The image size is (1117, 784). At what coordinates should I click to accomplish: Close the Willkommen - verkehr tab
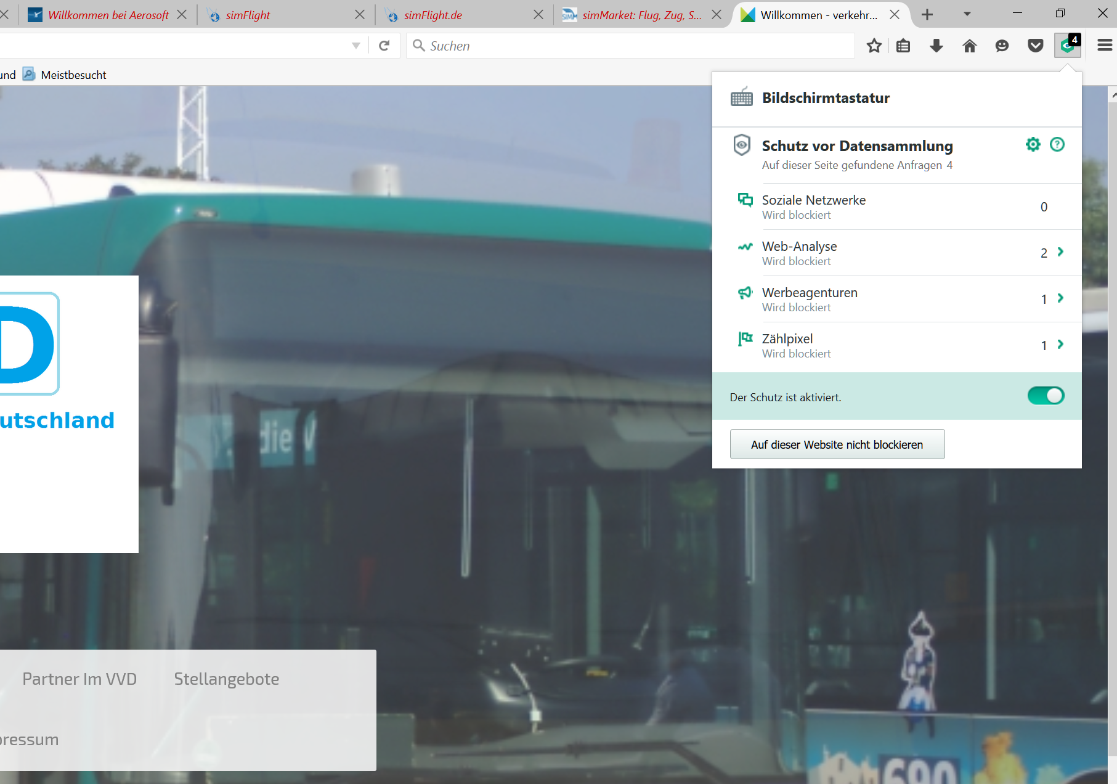point(895,14)
